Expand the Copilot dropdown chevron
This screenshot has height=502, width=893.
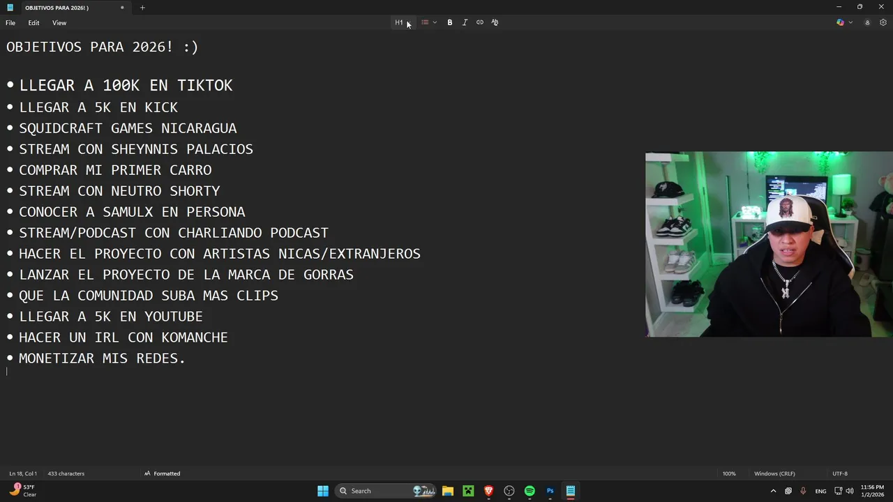point(850,22)
